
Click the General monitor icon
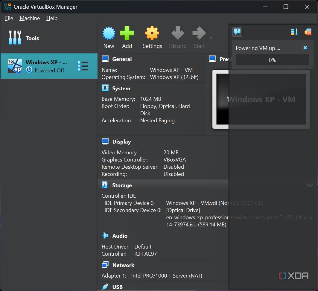click(x=105, y=59)
